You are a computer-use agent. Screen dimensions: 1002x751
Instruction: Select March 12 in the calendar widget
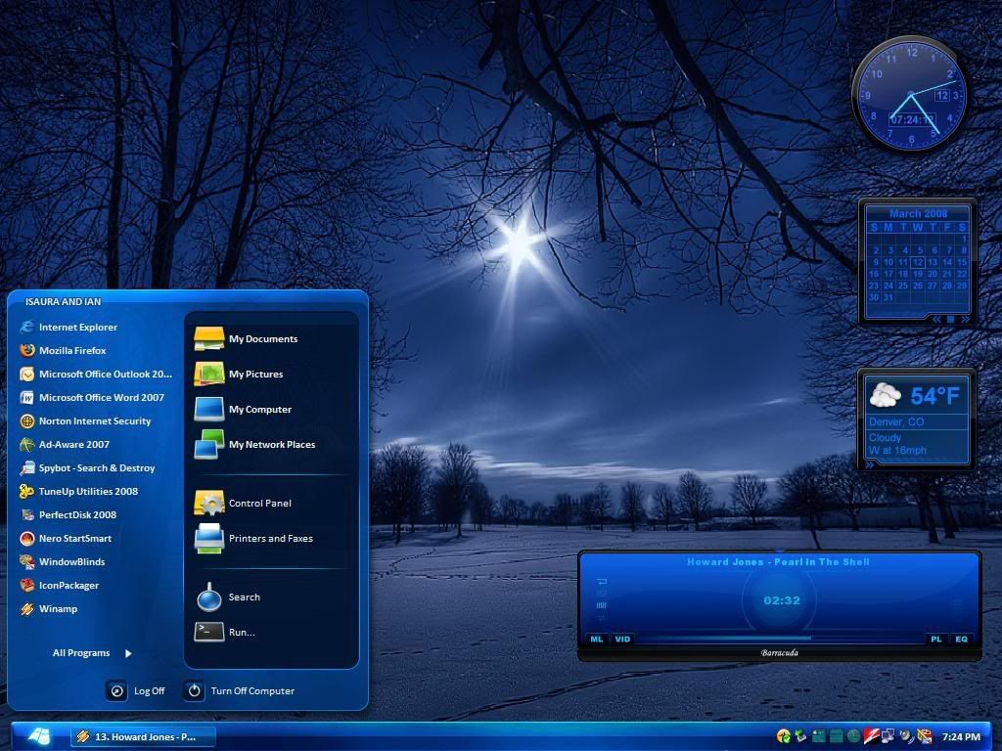[x=918, y=262]
